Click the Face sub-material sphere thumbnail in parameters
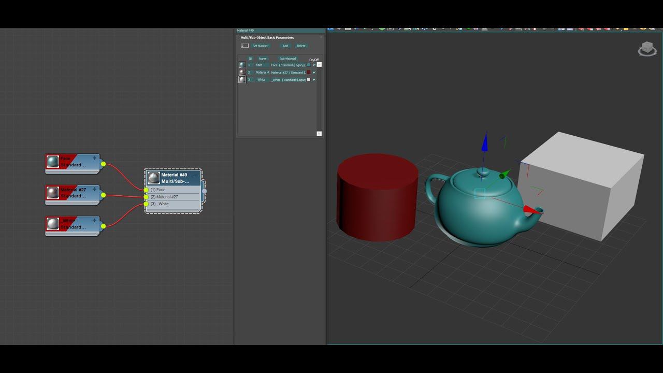This screenshot has height=373, width=663. point(242,65)
